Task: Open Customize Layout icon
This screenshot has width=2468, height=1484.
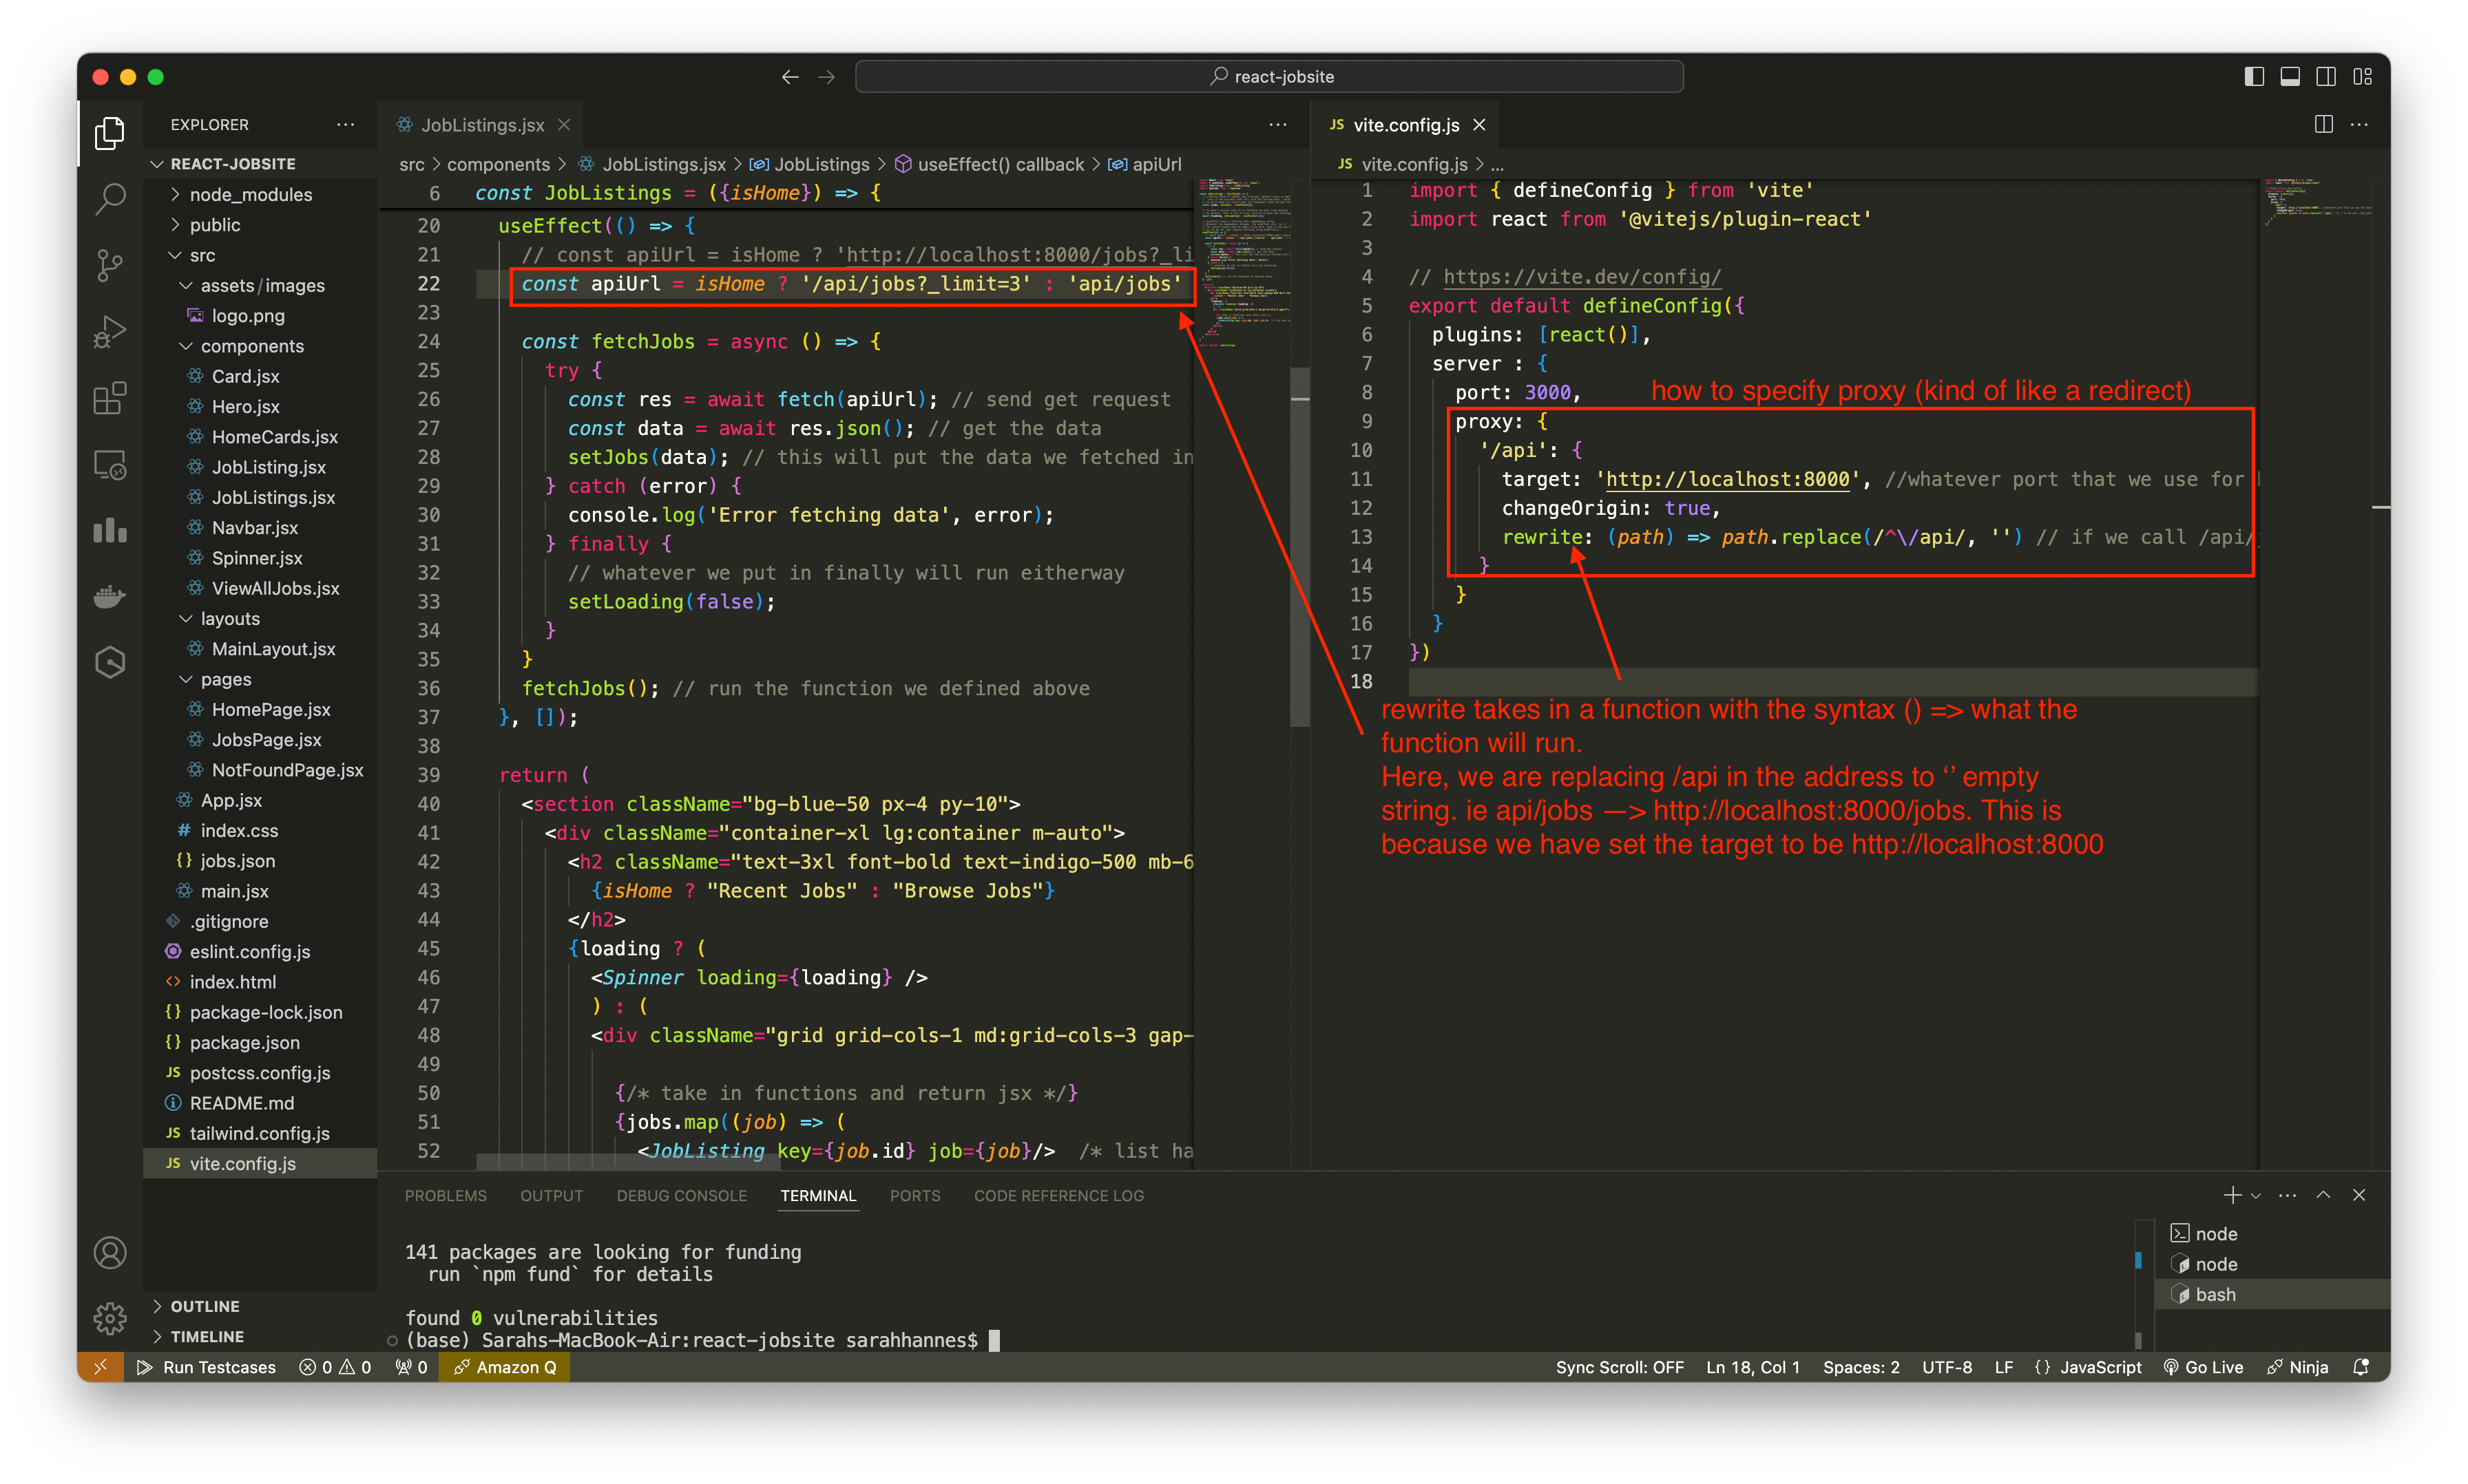Action: click(2362, 77)
